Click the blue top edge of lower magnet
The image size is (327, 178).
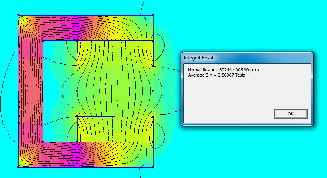point(115,117)
